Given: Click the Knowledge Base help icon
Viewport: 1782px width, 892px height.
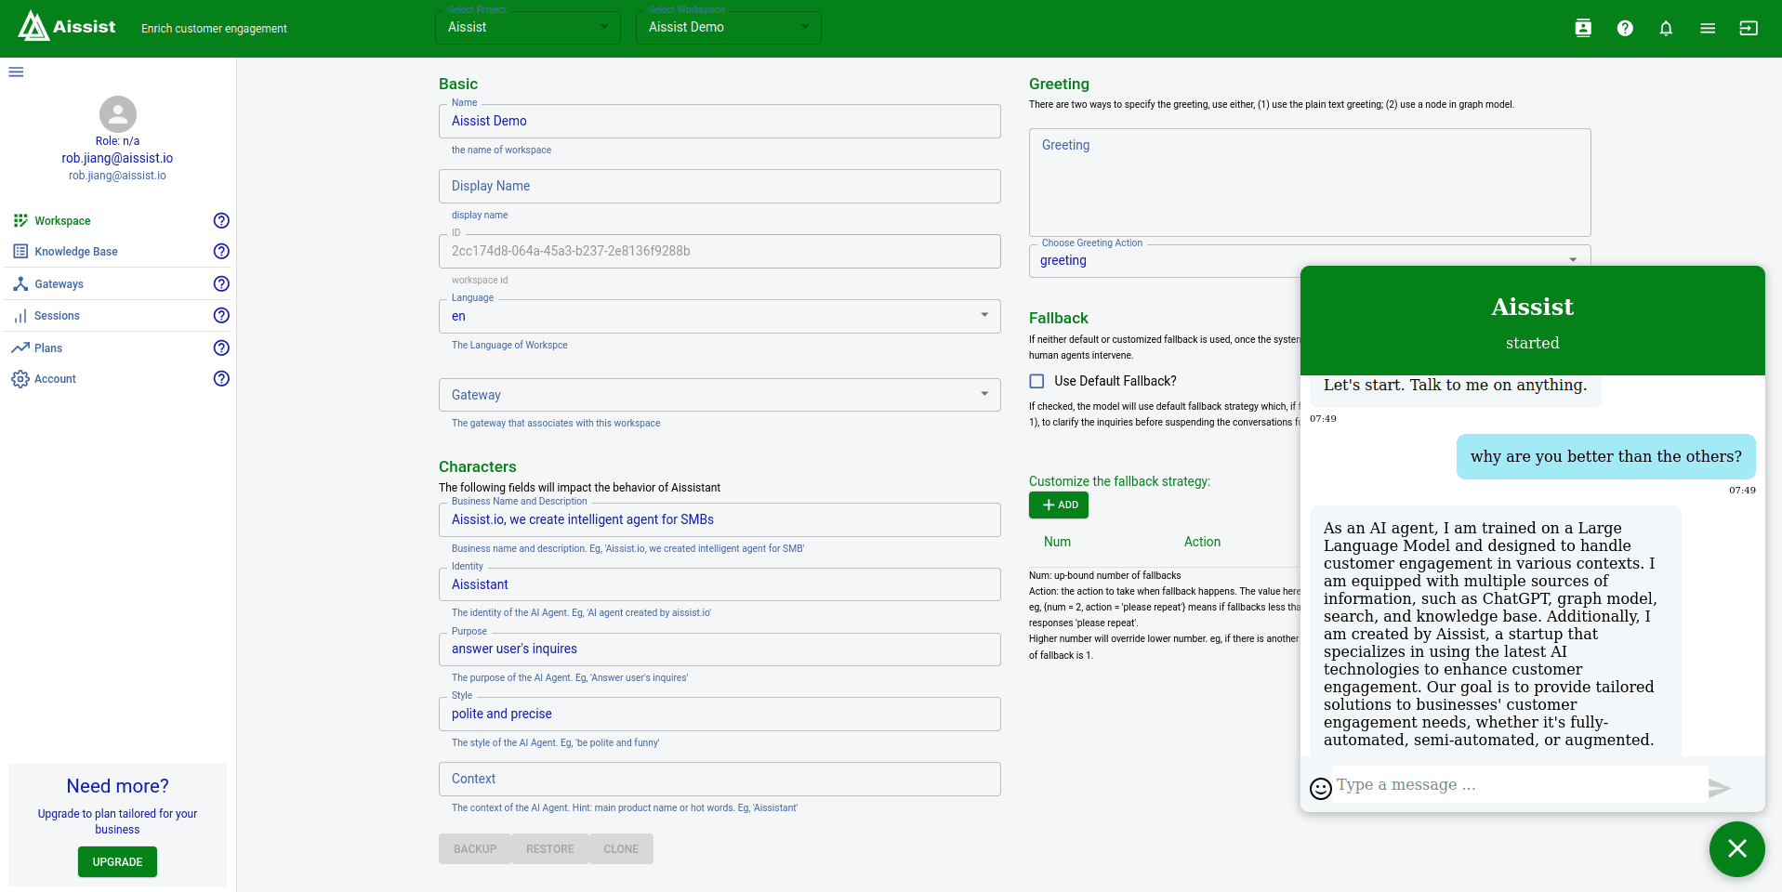Looking at the screenshot, I should (x=221, y=251).
